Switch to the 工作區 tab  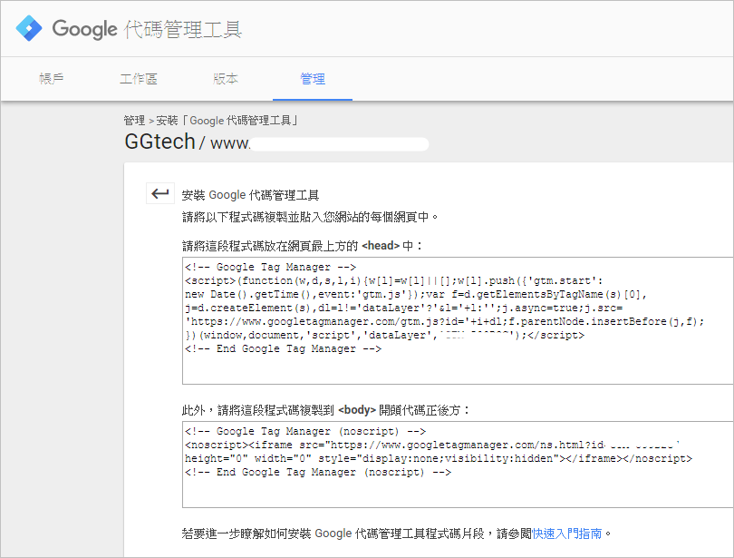point(139,79)
